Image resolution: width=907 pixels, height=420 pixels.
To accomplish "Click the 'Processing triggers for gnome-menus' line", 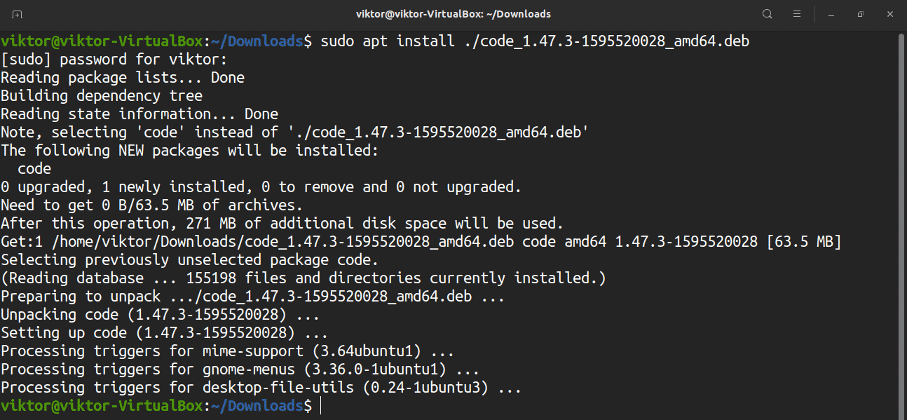I will pyautogui.click(x=240, y=370).
